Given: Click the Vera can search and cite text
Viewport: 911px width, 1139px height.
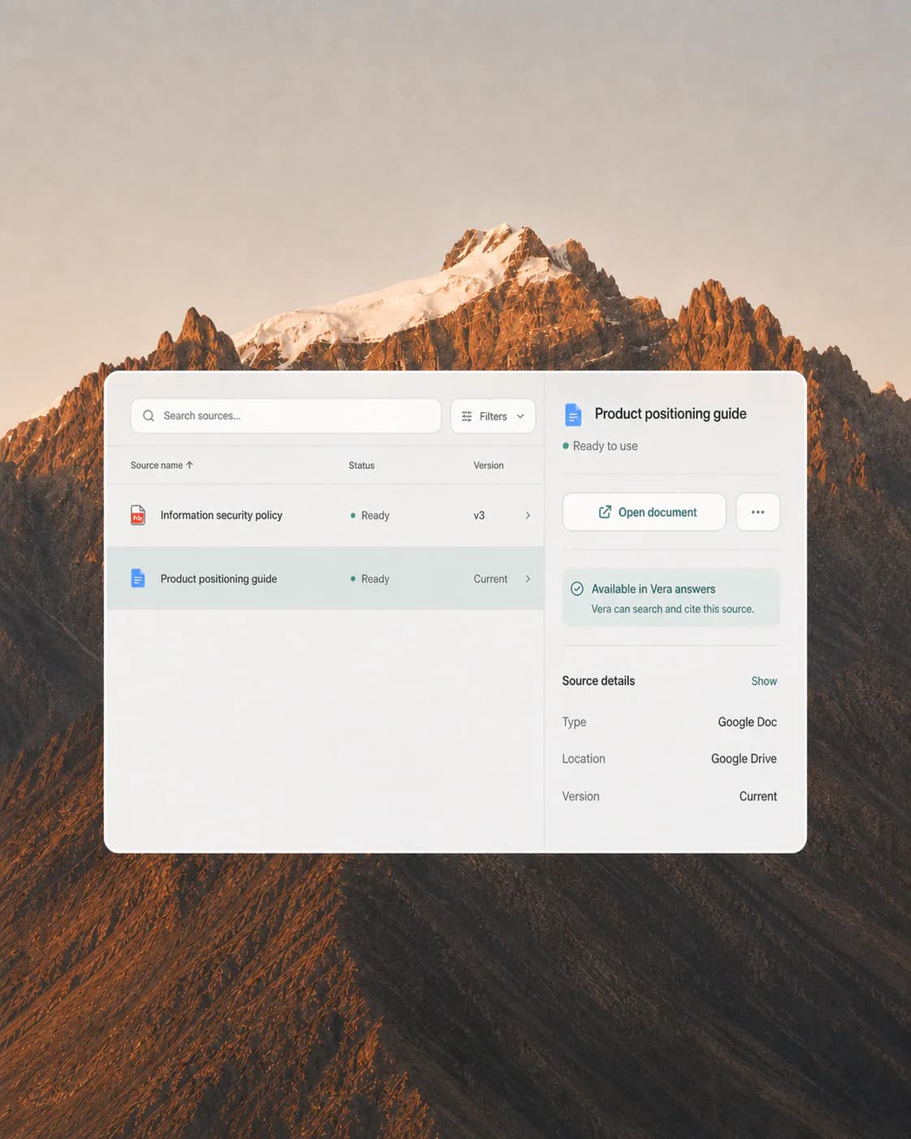Looking at the screenshot, I should click(x=672, y=608).
